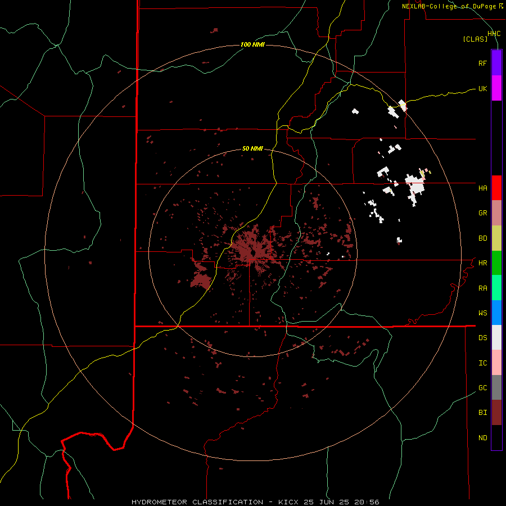
Task: Click the HHC product label
Action: [x=494, y=34]
